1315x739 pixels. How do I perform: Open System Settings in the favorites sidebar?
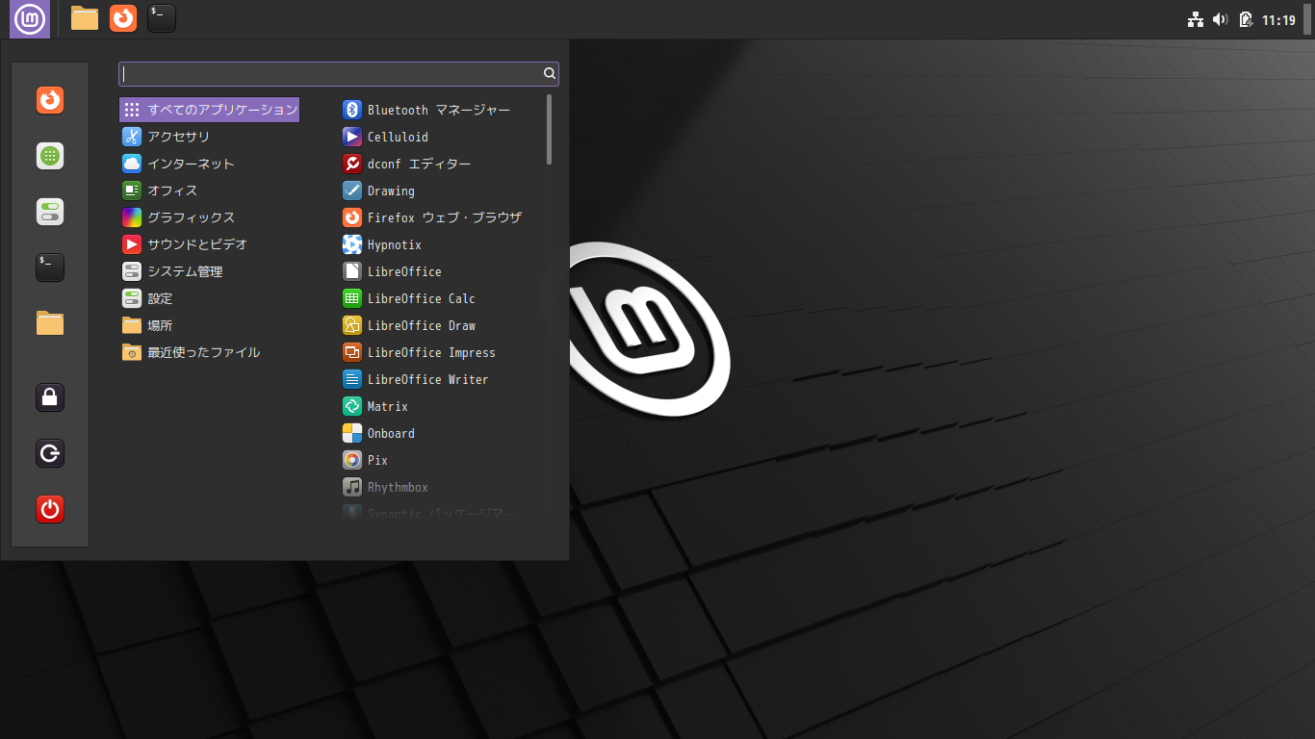point(50,212)
